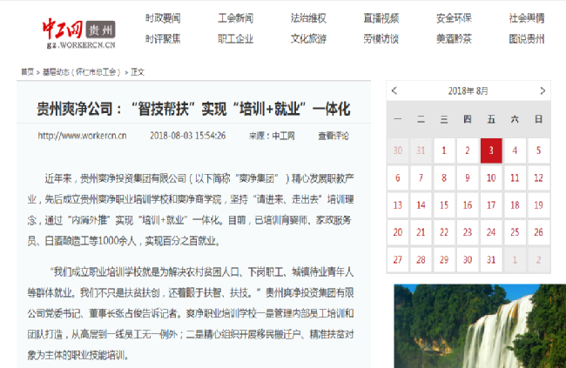The image size is (566, 368).
Task: Click the publish time 2018-08-03 15:54:26
Action: pos(188,136)
